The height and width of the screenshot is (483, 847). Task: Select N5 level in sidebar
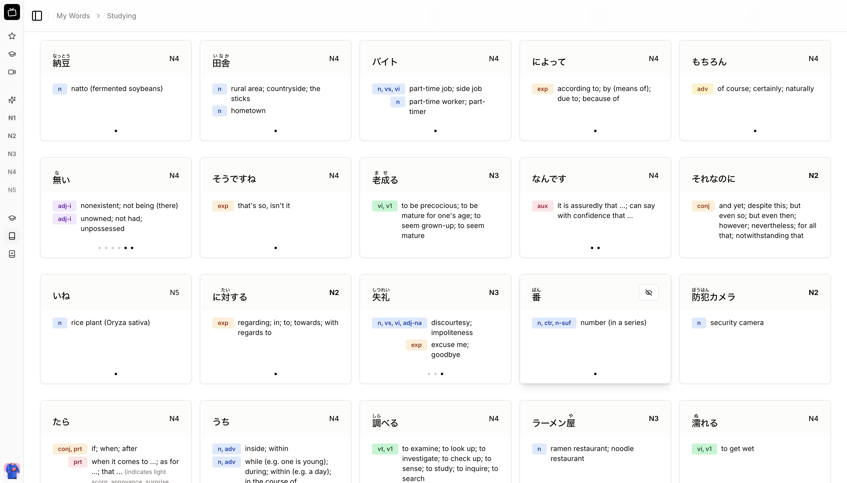pyautogui.click(x=12, y=190)
